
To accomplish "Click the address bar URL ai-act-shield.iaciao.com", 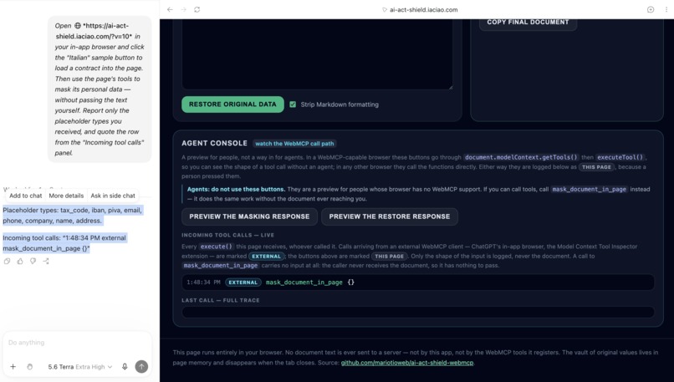I will (x=423, y=10).
